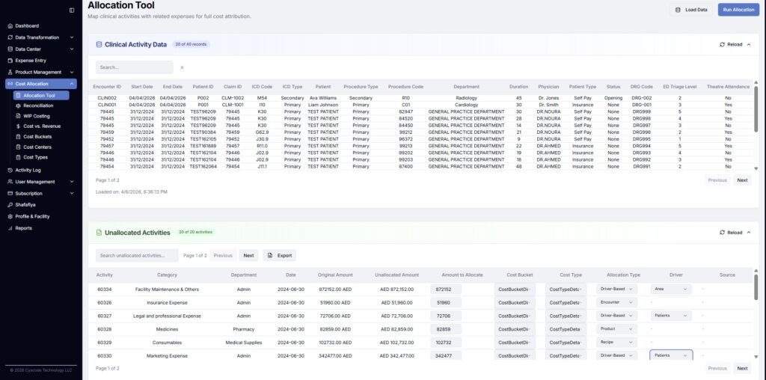Open the Reports section
This screenshot has height=380, width=766.
click(x=23, y=228)
